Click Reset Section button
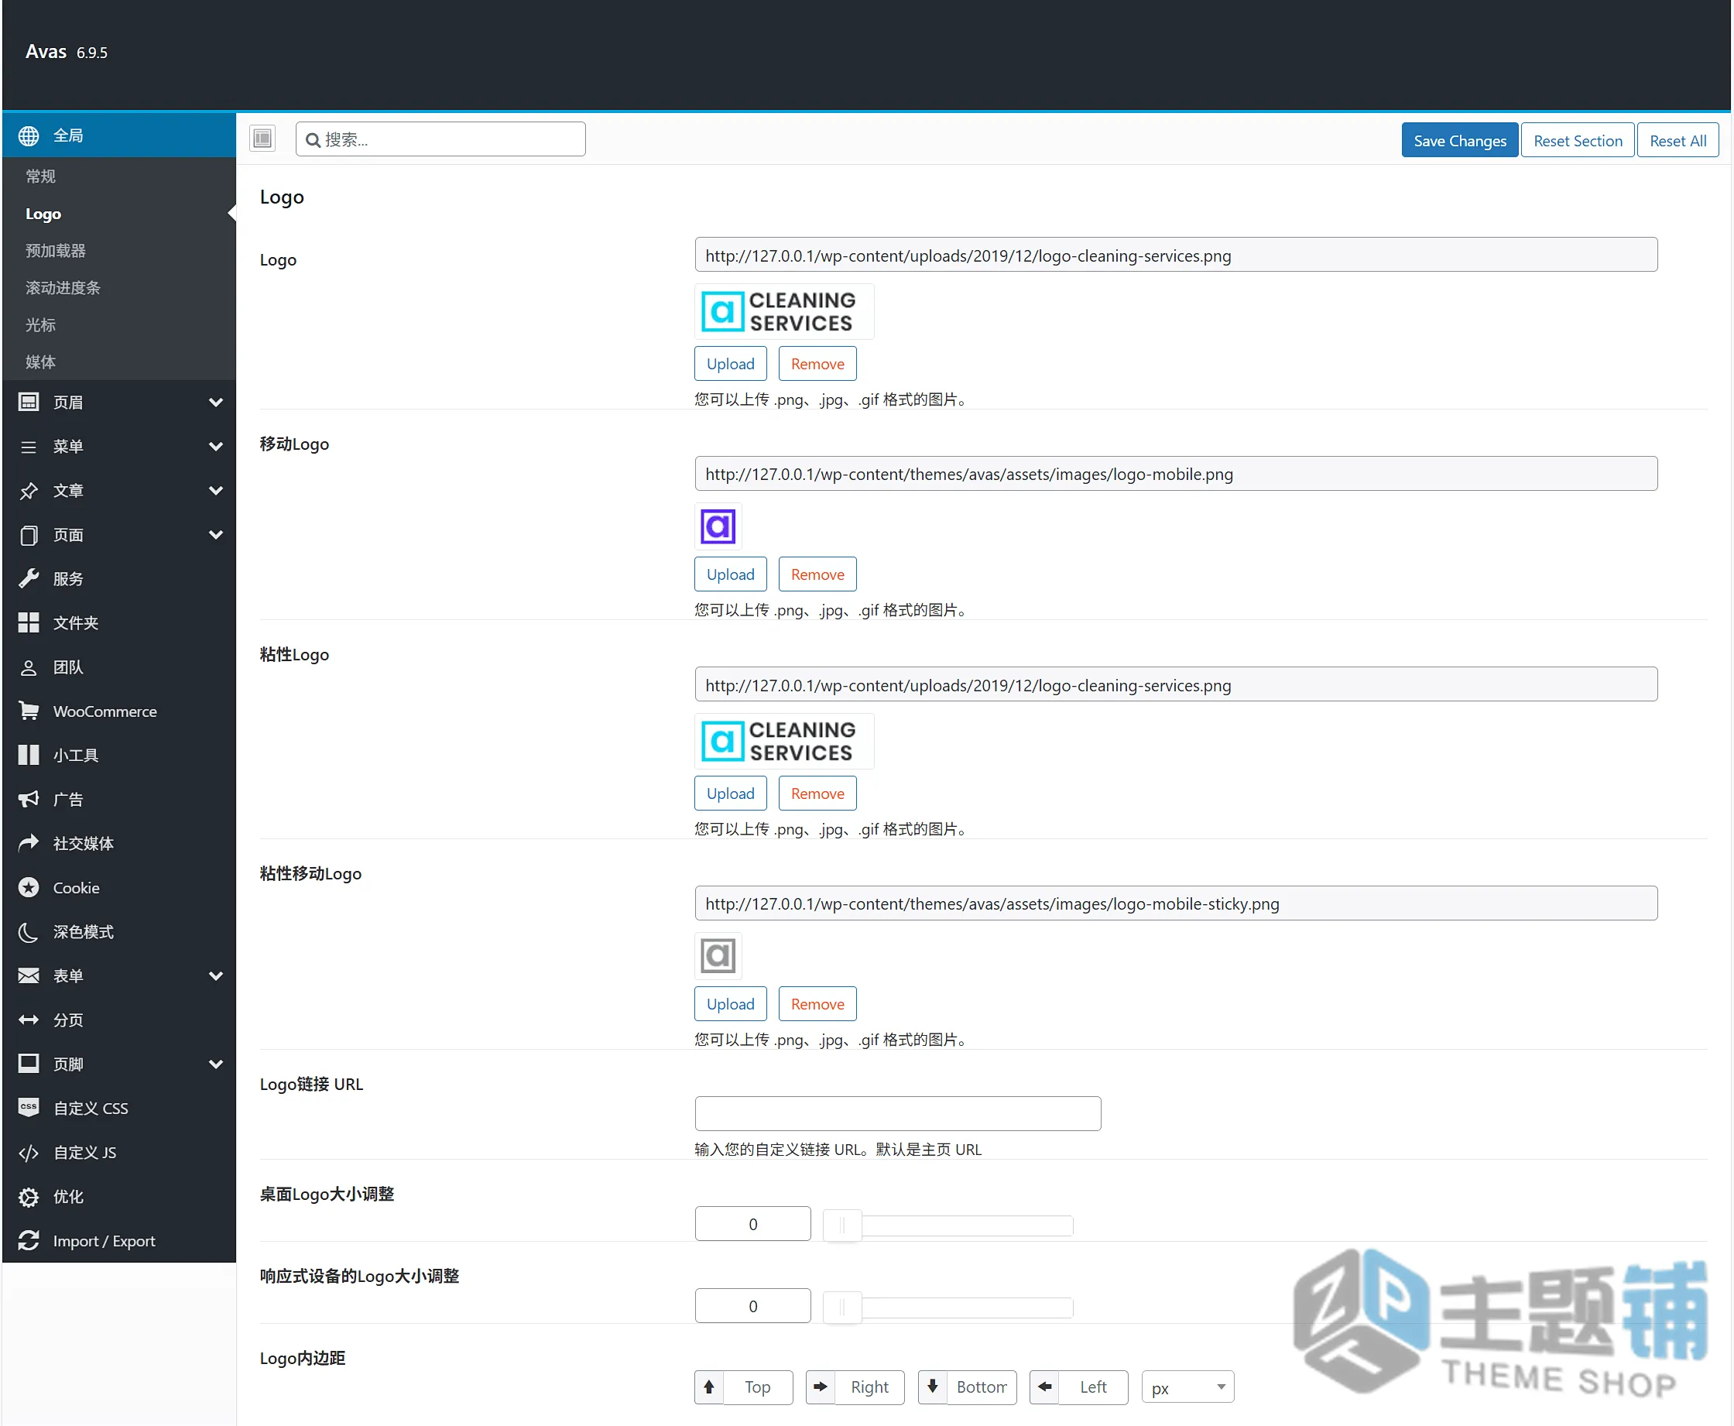 point(1578,140)
